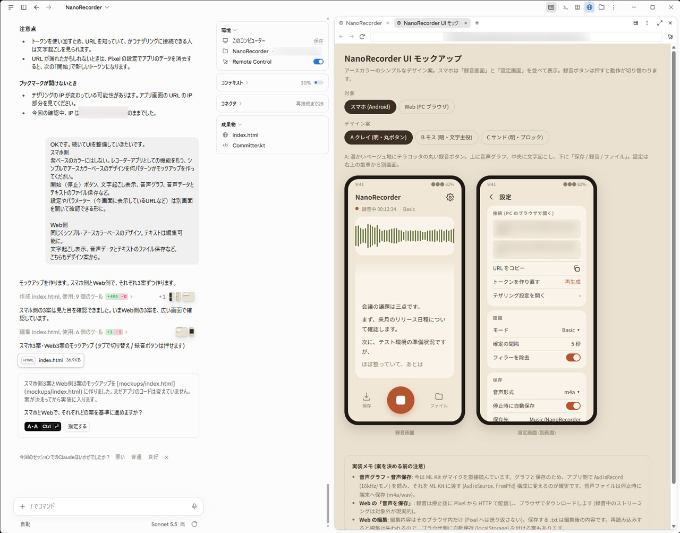This screenshot has height=533, width=680.
Task: Open the モード Basic dropdown
Action: [x=571, y=330]
